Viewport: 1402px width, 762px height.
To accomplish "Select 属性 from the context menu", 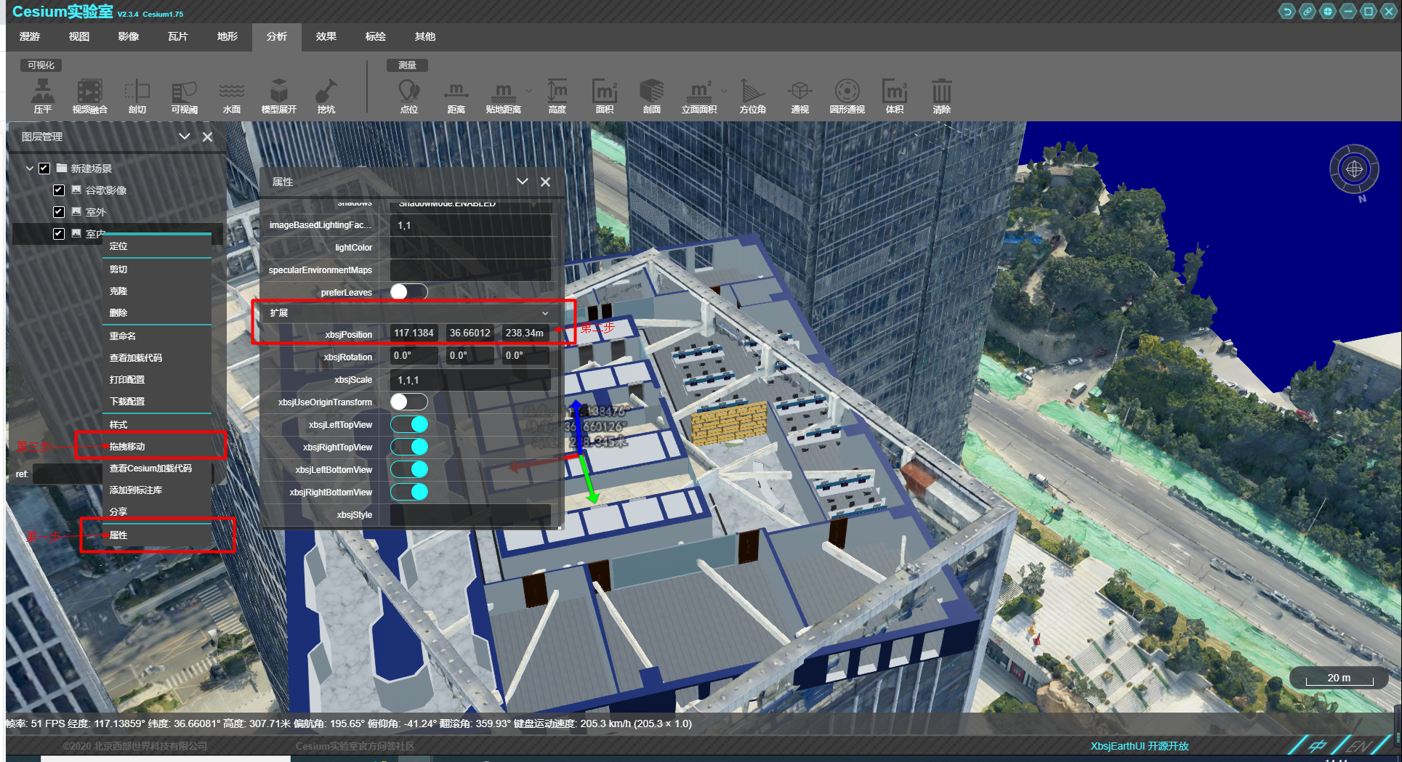I will [157, 535].
